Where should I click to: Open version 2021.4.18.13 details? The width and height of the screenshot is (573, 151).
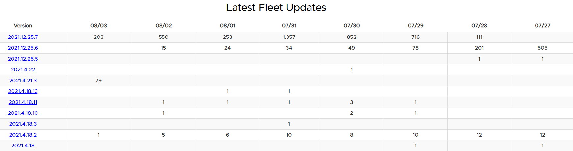pos(23,91)
